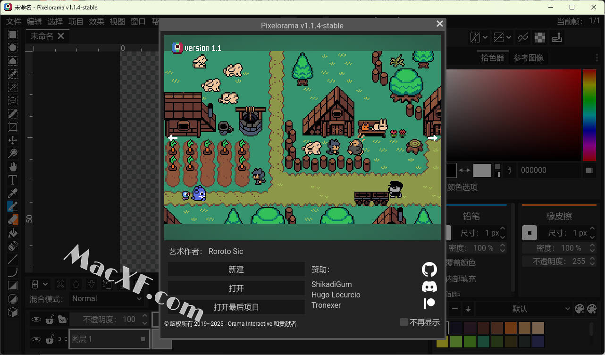This screenshot has height=355, width=605.
Task: Select the Line tool
Action: tap(13, 259)
